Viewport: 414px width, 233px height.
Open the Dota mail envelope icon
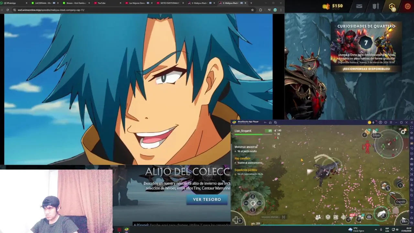pos(359,6)
